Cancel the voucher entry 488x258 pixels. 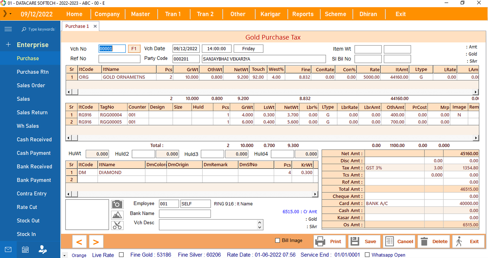tap(399, 241)
